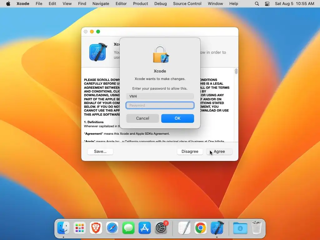Click the date and time in menu bar
320x240 pixels.
coord(294,4)
